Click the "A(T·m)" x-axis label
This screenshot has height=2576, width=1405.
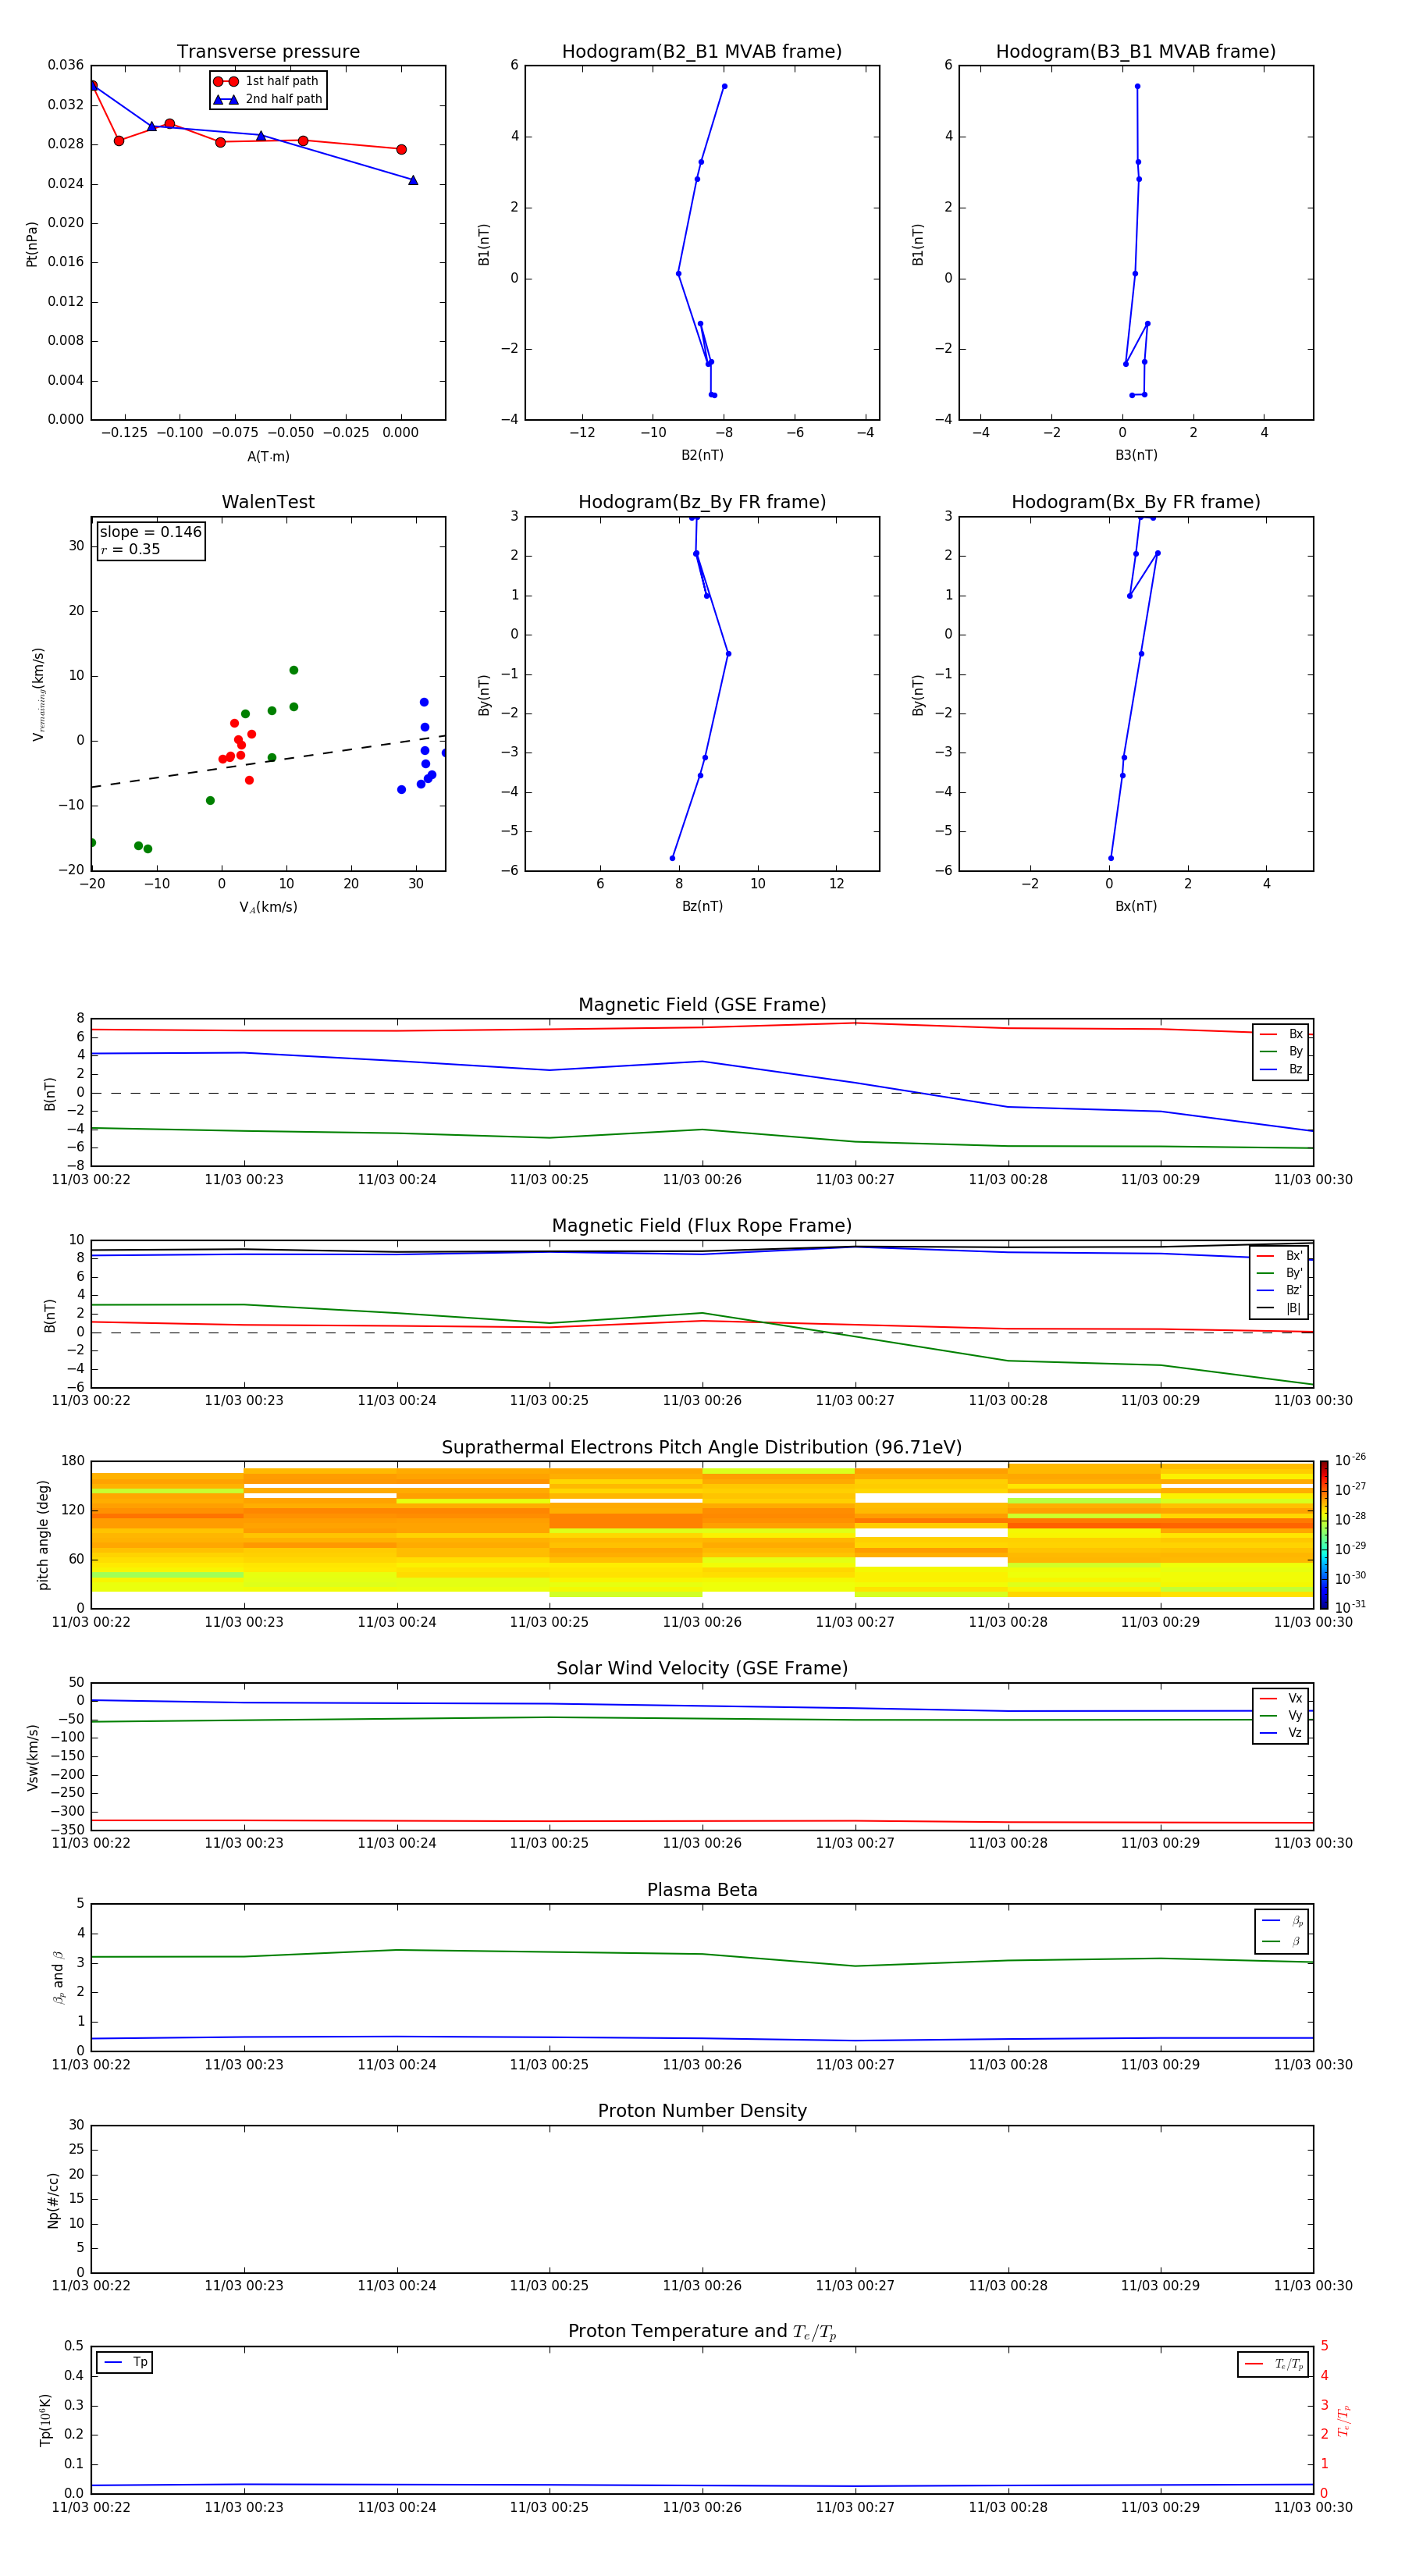pyautogui.click(x=268, y=457)
